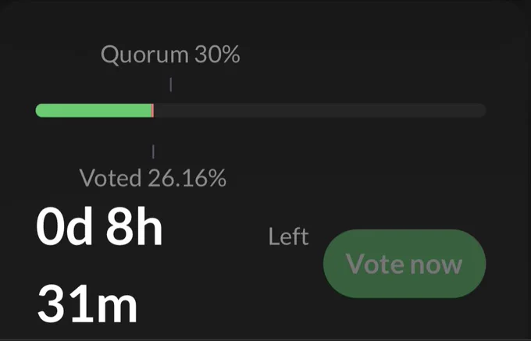Viewport: 531px width, 341px height.
Task: Click the word Quorum above the bar
Action: tap(144, 55)
